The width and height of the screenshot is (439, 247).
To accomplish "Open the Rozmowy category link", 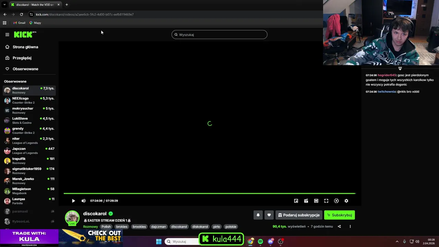I will coord(91,227).
